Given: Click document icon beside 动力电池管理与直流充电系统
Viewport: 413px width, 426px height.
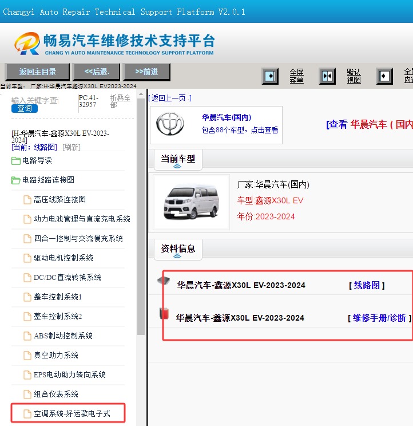Looking at the screenshot, I should (27, 219).
